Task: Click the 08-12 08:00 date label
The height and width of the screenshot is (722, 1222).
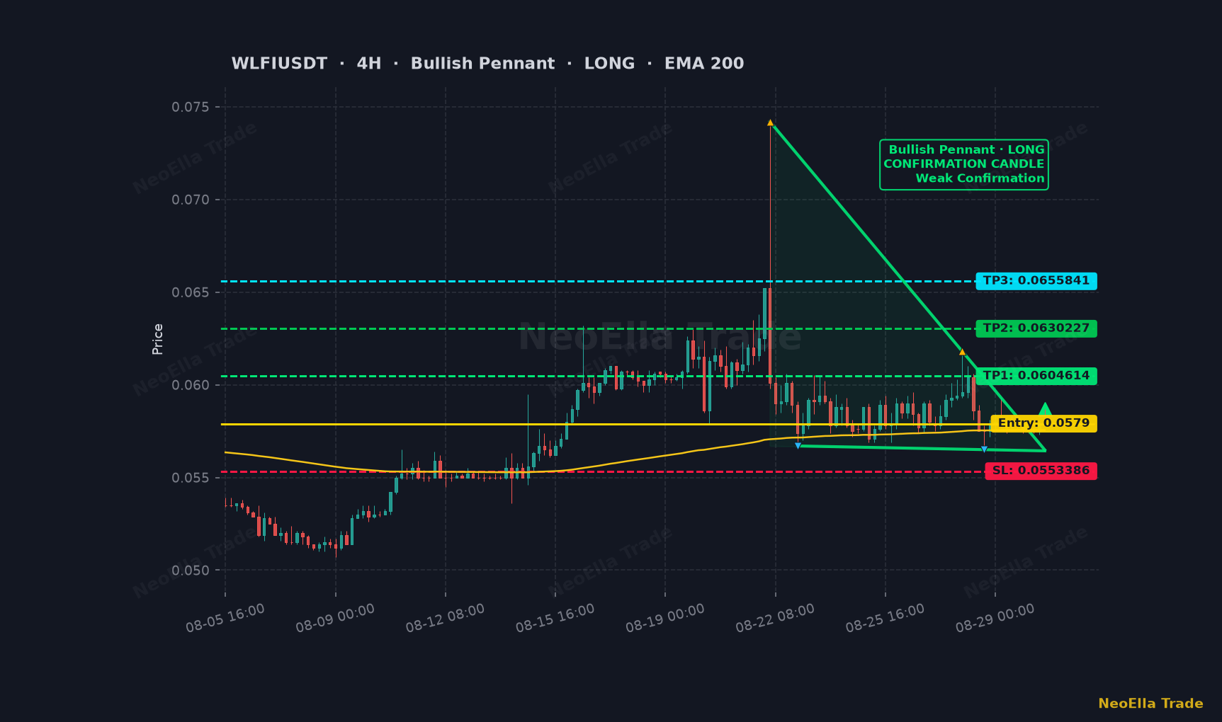Action: [445, 618]
